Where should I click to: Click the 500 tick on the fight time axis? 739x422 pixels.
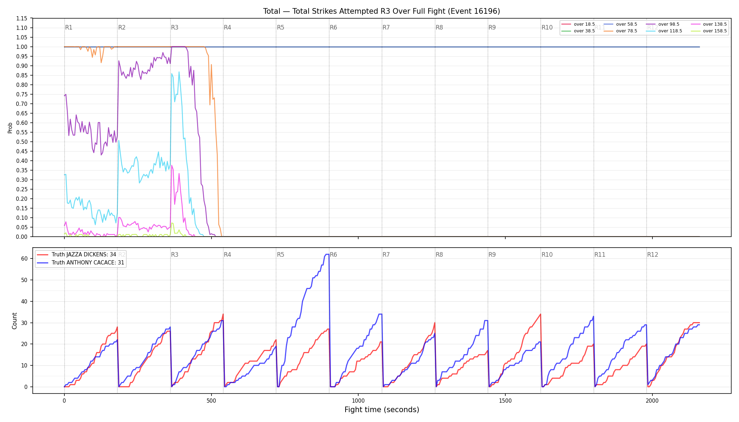pyautogui.click(x=211, y=401)
